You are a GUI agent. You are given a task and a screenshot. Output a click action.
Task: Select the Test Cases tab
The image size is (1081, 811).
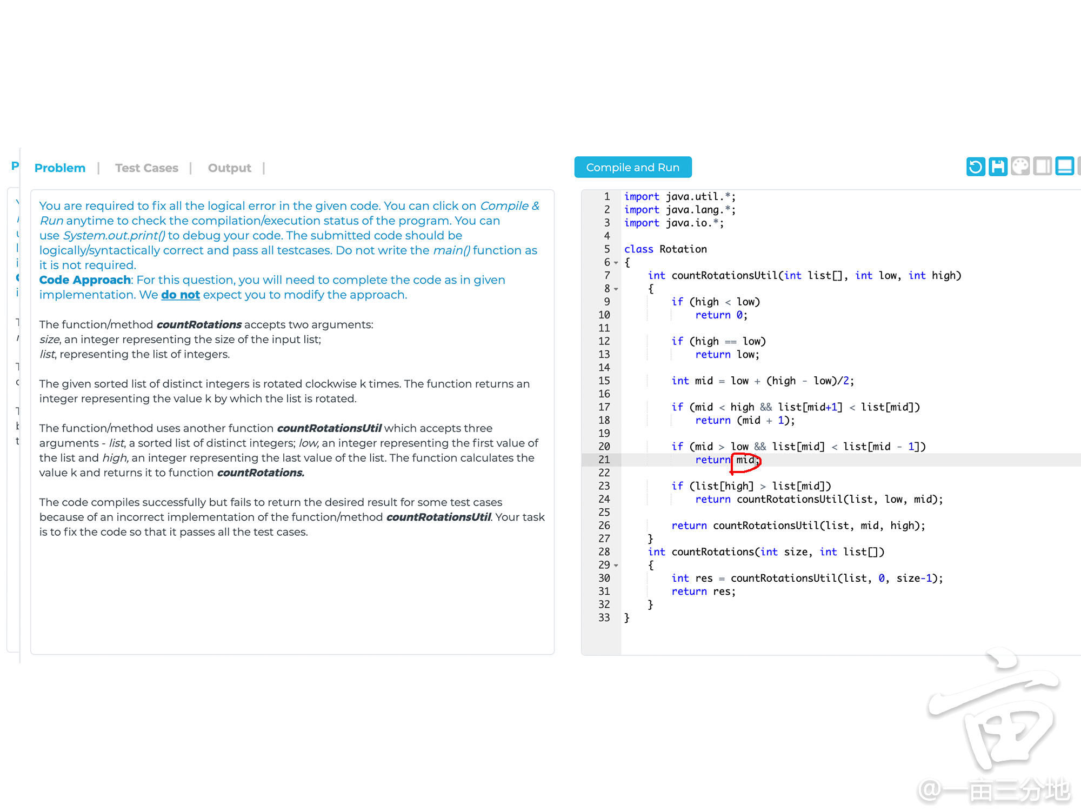click(146, 167)
